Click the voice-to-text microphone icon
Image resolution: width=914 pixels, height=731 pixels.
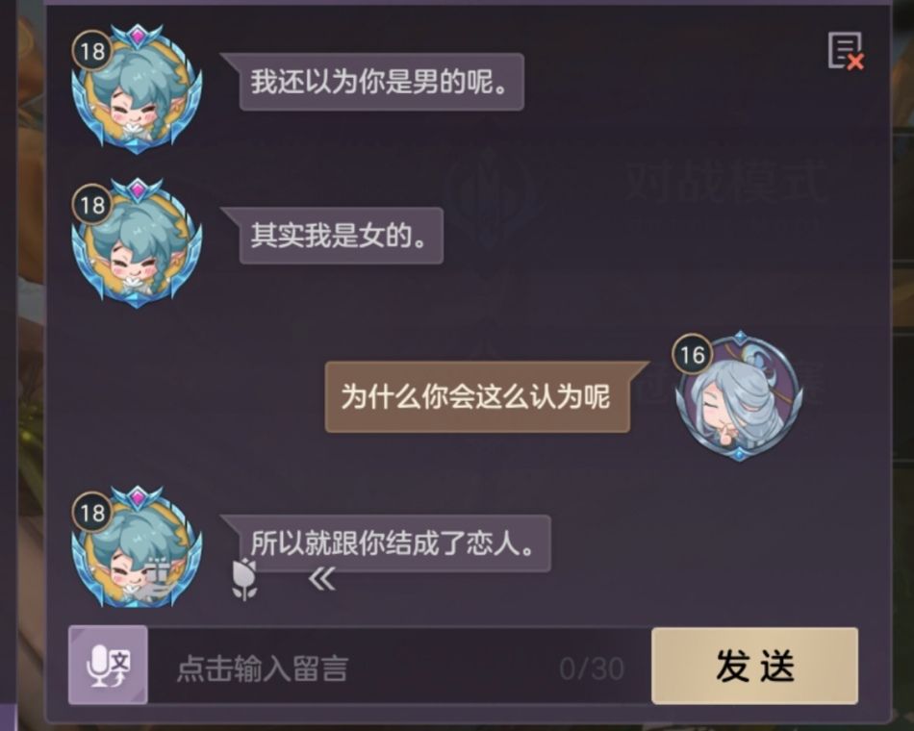pos(109,666)
